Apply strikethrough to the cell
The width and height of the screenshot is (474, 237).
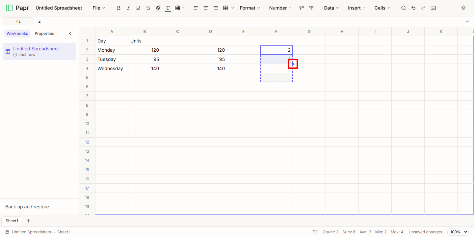[x=148, y=8]
